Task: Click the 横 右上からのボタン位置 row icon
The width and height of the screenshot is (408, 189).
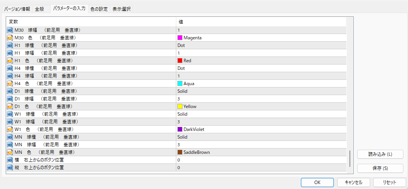Action: [10, 160]
